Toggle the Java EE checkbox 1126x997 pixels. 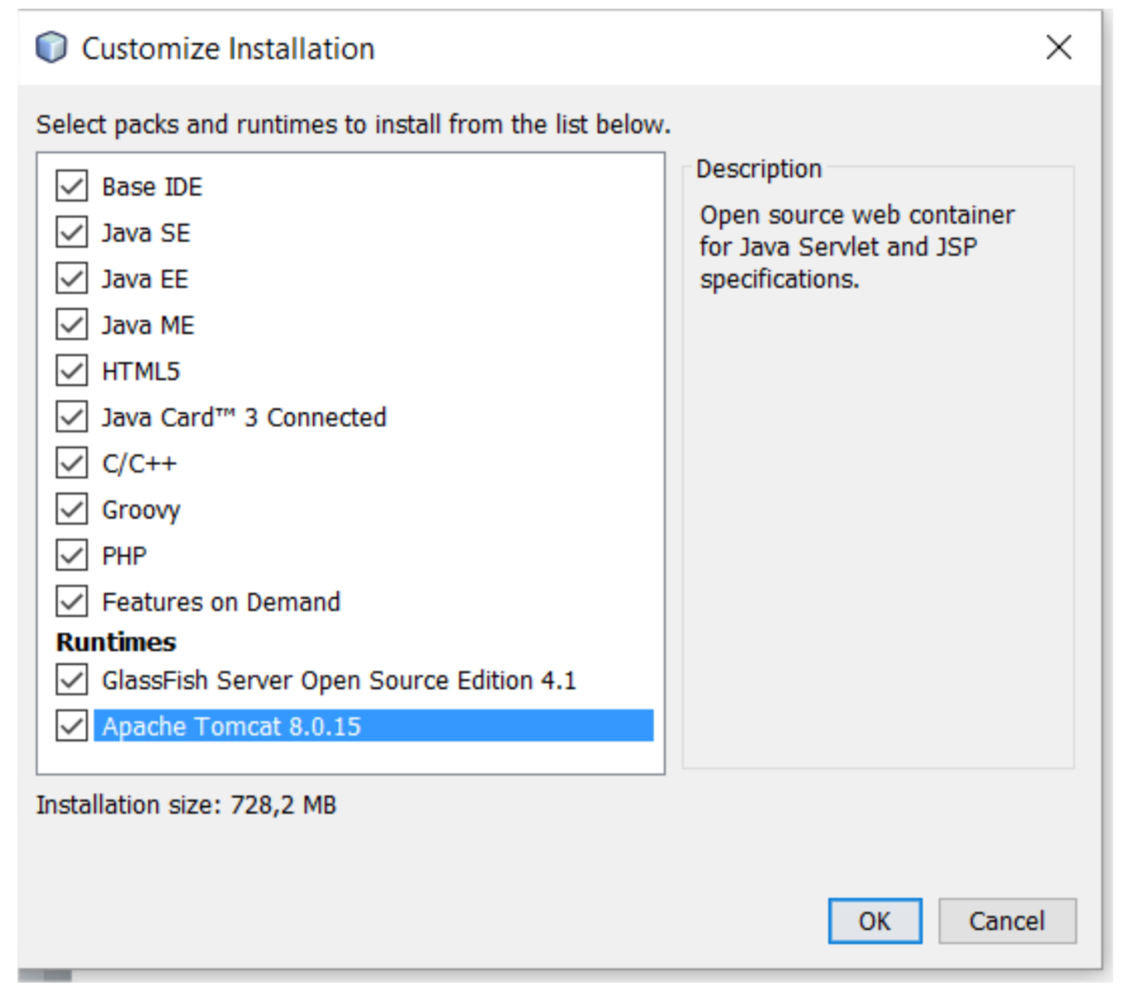click(72, 278)
